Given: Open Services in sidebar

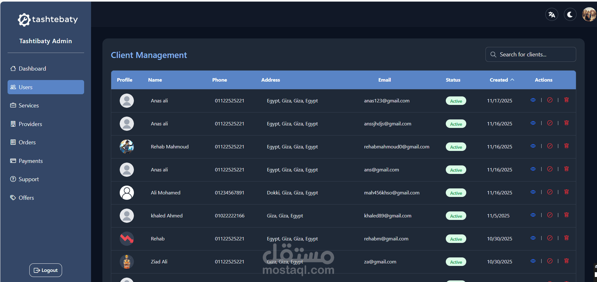Looking at the screenshot, I should click(46, 106).
